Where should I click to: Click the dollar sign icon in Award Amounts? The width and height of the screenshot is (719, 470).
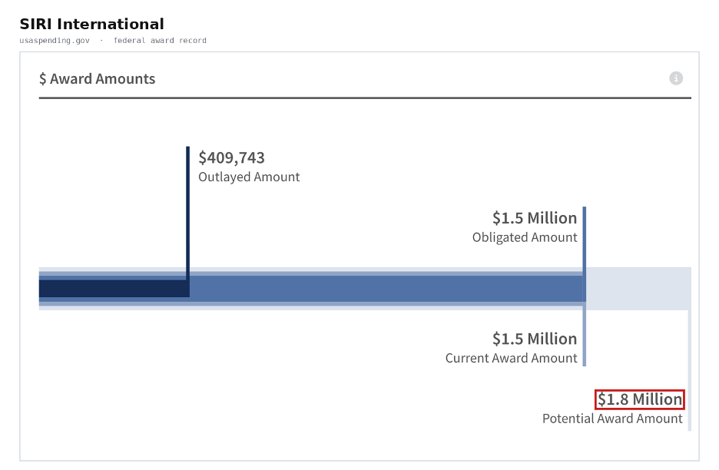pyautogui.click(x=43, y=79)
